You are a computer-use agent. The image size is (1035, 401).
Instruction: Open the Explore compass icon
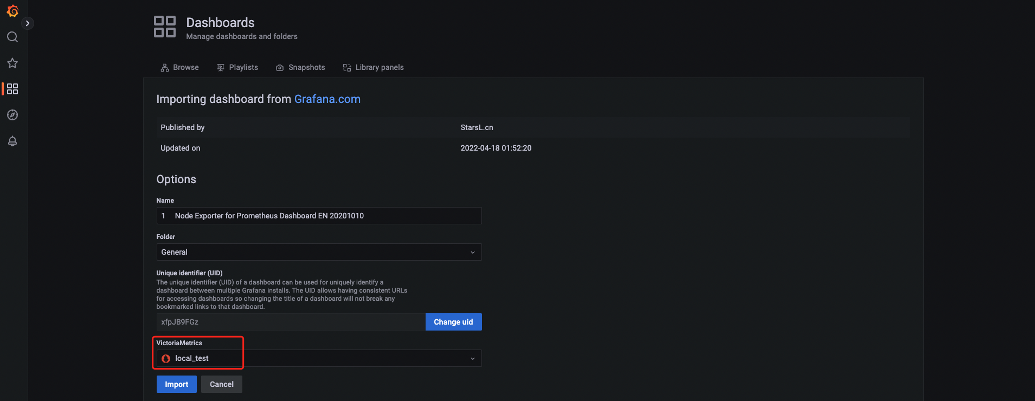pos(12,115)
